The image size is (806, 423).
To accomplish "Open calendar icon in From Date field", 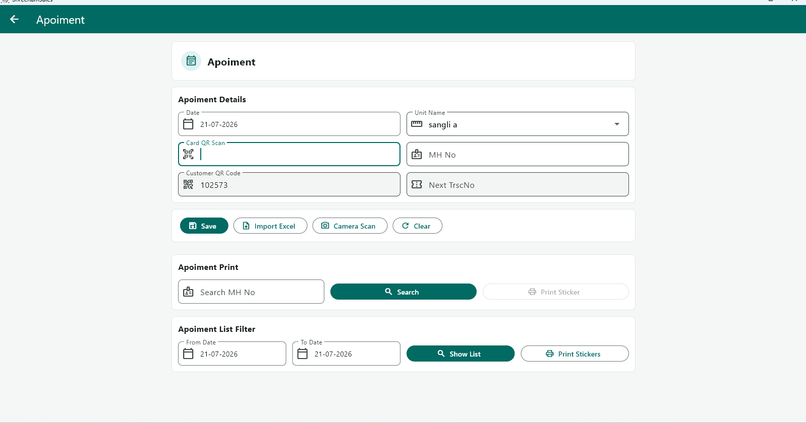I will (x=188, y=354).
